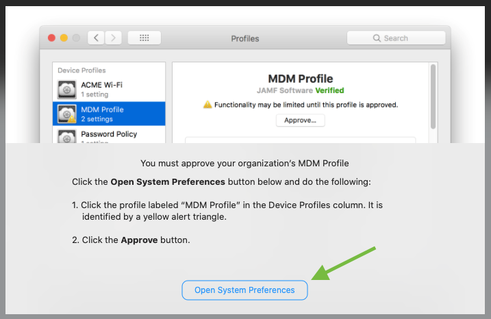This screenshot has width=491, height=319.
Task: Select Password Policy in Device Profiles
Action: click(109, 135)
